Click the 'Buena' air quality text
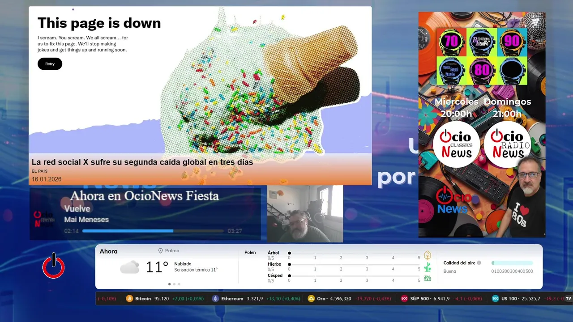This screenshot has width=573, height=322. click(x=449, y=271)
